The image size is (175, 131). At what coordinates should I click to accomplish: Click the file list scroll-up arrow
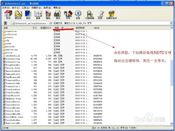(171, 28)
